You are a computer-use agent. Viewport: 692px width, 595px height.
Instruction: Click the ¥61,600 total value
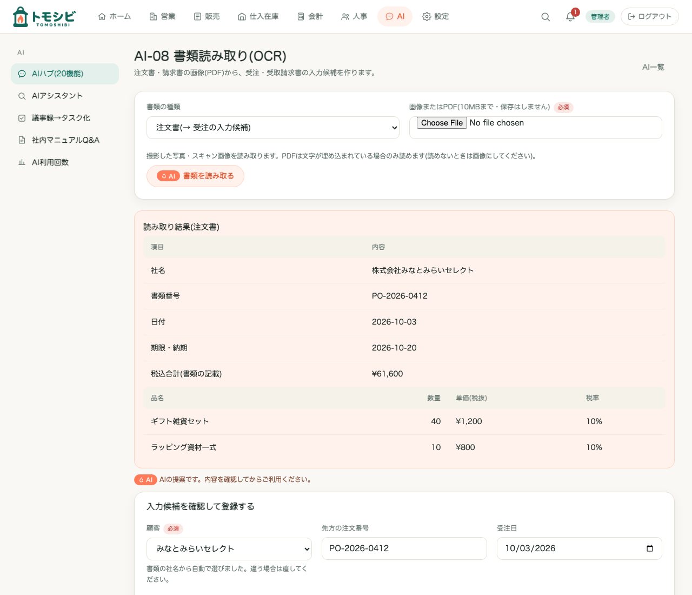(387, 374)
